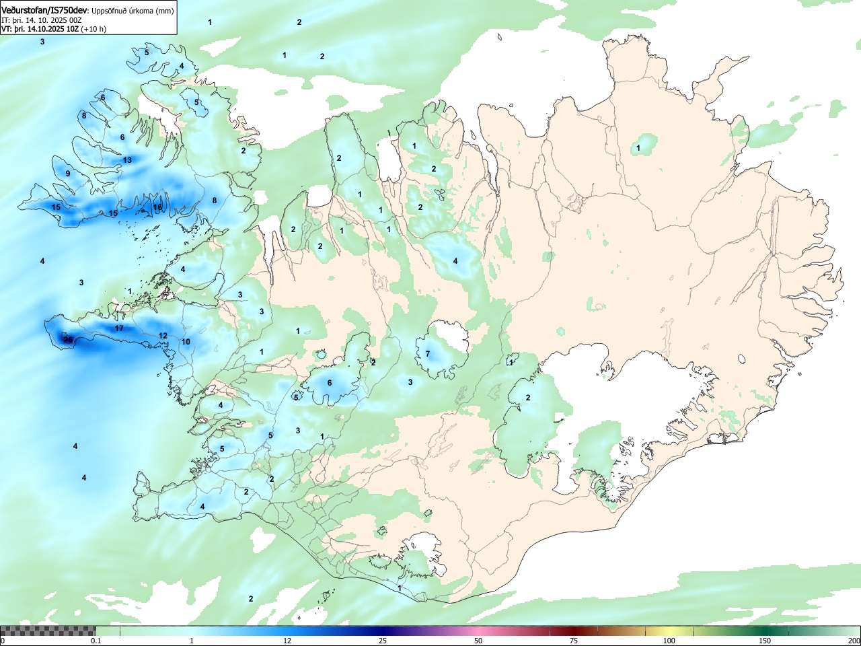Click the 7 mm value on the glacier

(428, 354)
